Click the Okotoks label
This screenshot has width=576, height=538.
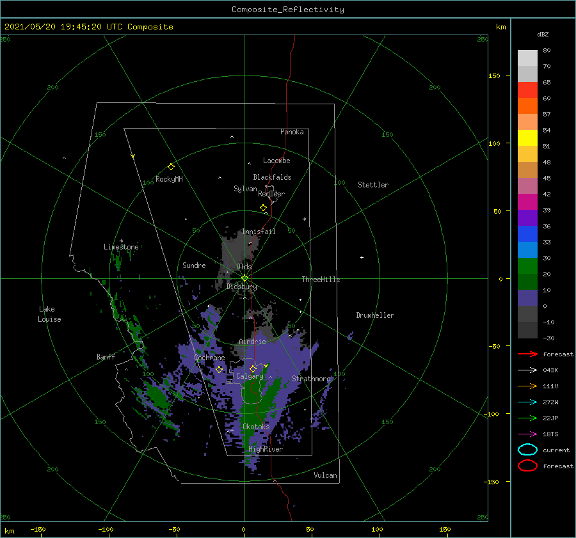tap(256, 426)
